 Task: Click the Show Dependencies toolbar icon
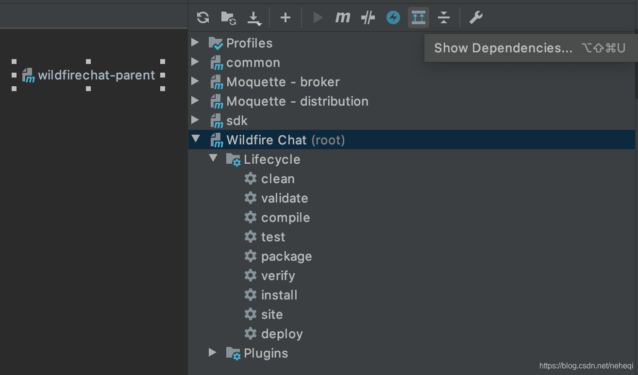coord(419,18)
